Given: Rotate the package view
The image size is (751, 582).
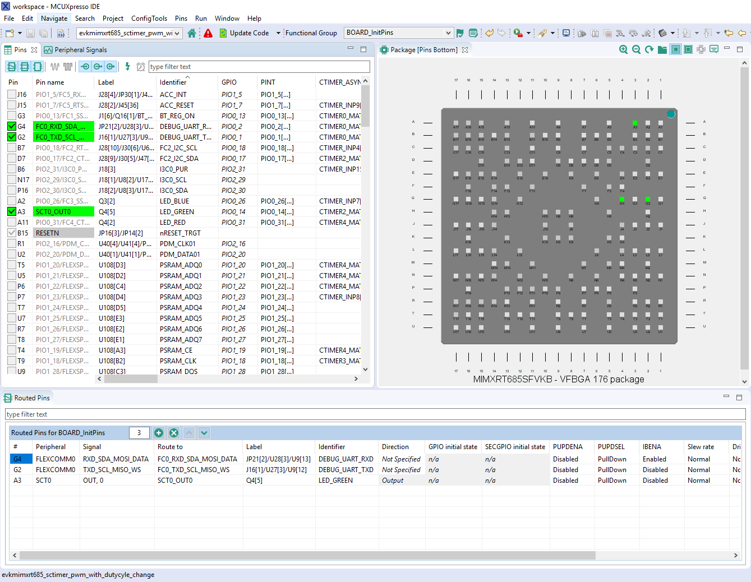Looking at the screenshot, I should [649, 49].
